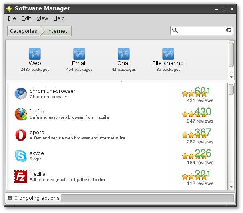The width and height of the screenshot is (243, 213).
Task: Go back to Categories breadcrumb
Action: pos(24,31)
